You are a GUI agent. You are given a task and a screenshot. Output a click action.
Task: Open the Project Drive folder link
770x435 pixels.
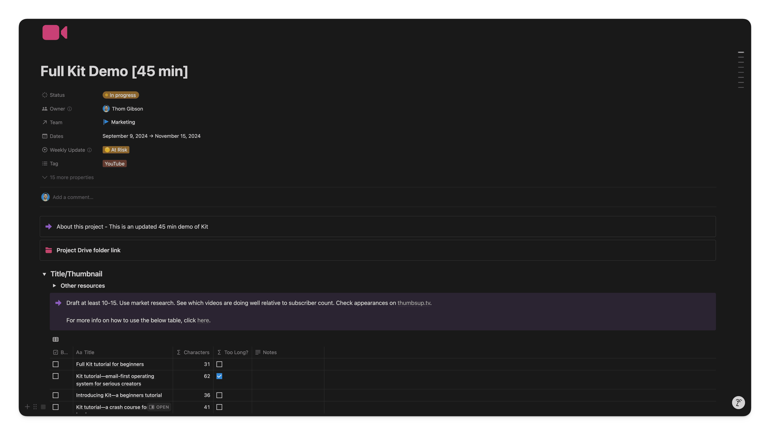coord(89,250)
